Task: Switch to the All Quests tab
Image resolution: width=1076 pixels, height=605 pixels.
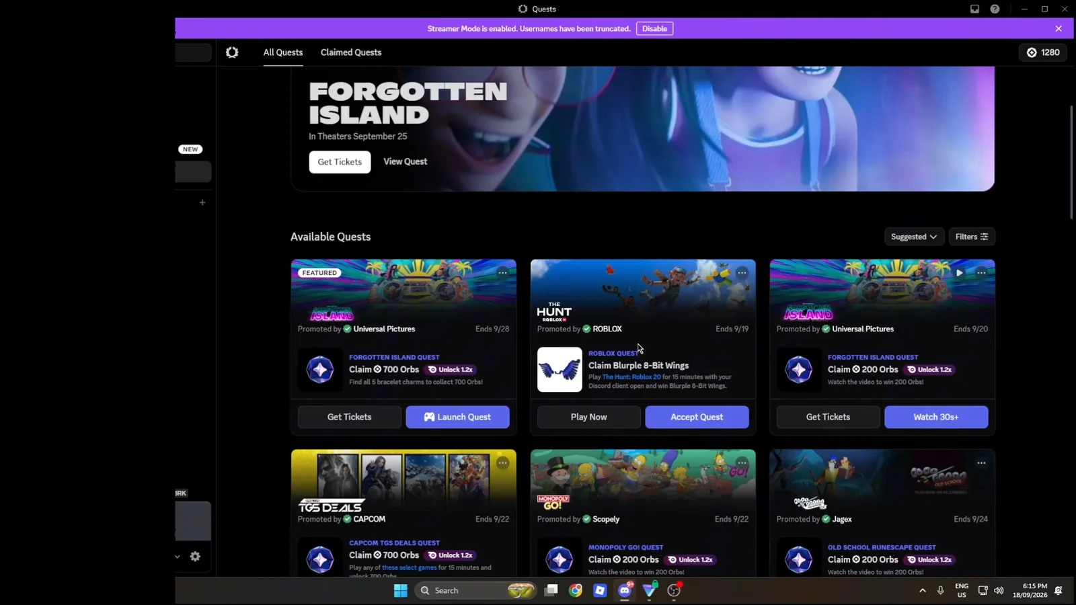Action: [x=283, y=52]
